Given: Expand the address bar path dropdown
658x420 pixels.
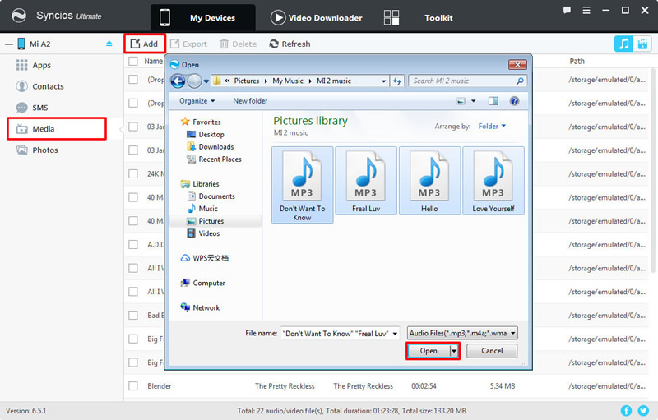Looking at the screenshot, I should (x=383, y=81).
